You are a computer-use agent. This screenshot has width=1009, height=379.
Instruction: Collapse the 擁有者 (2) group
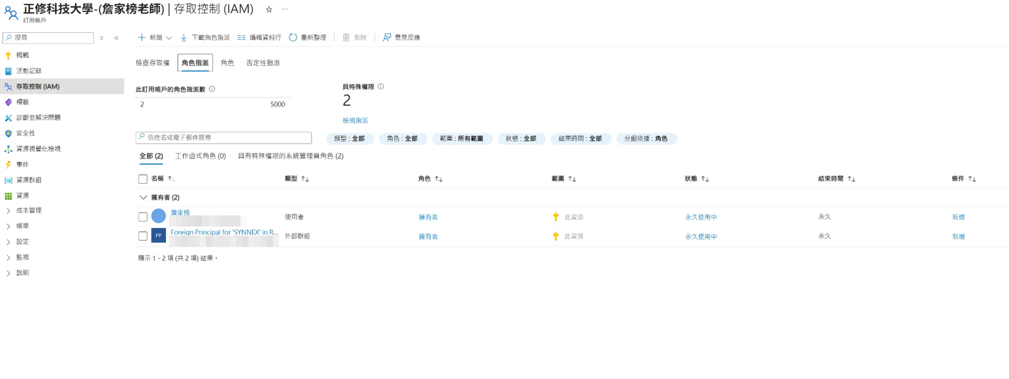tap(143, 198)
